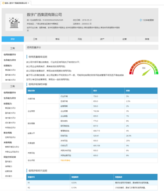Image resolution: width=164 pixels, height=191 pixels.
Task: Click the refresh icon beside 1分钟前更新
Action: 141,20
